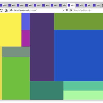The height and width of the screenshot is (103, 103).
Task: Reload the current page
Action: pyautogui.click(x=1, y=10)
